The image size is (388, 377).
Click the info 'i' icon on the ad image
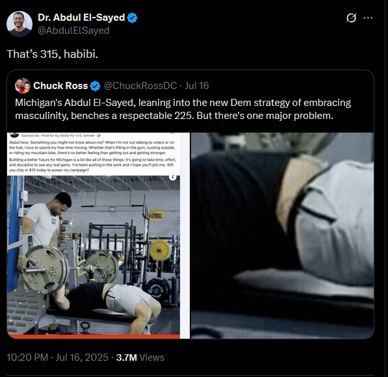point(173,177)
